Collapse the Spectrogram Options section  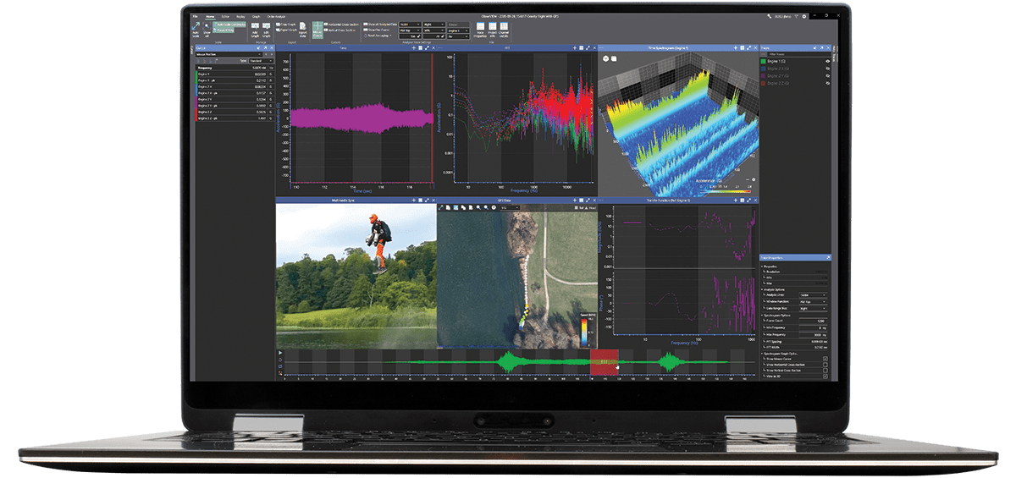(762, 316)
